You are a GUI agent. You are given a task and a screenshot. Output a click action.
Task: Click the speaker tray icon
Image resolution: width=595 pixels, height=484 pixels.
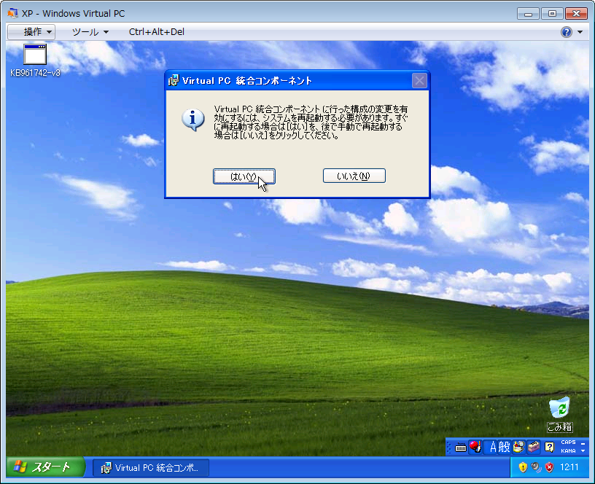[536, 467]
